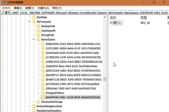Click folder icon of {f86fa3ab-70d2-4fc7-9c99-fcbf05467f3a}
The image size is (169, 112).
point(43,88)
